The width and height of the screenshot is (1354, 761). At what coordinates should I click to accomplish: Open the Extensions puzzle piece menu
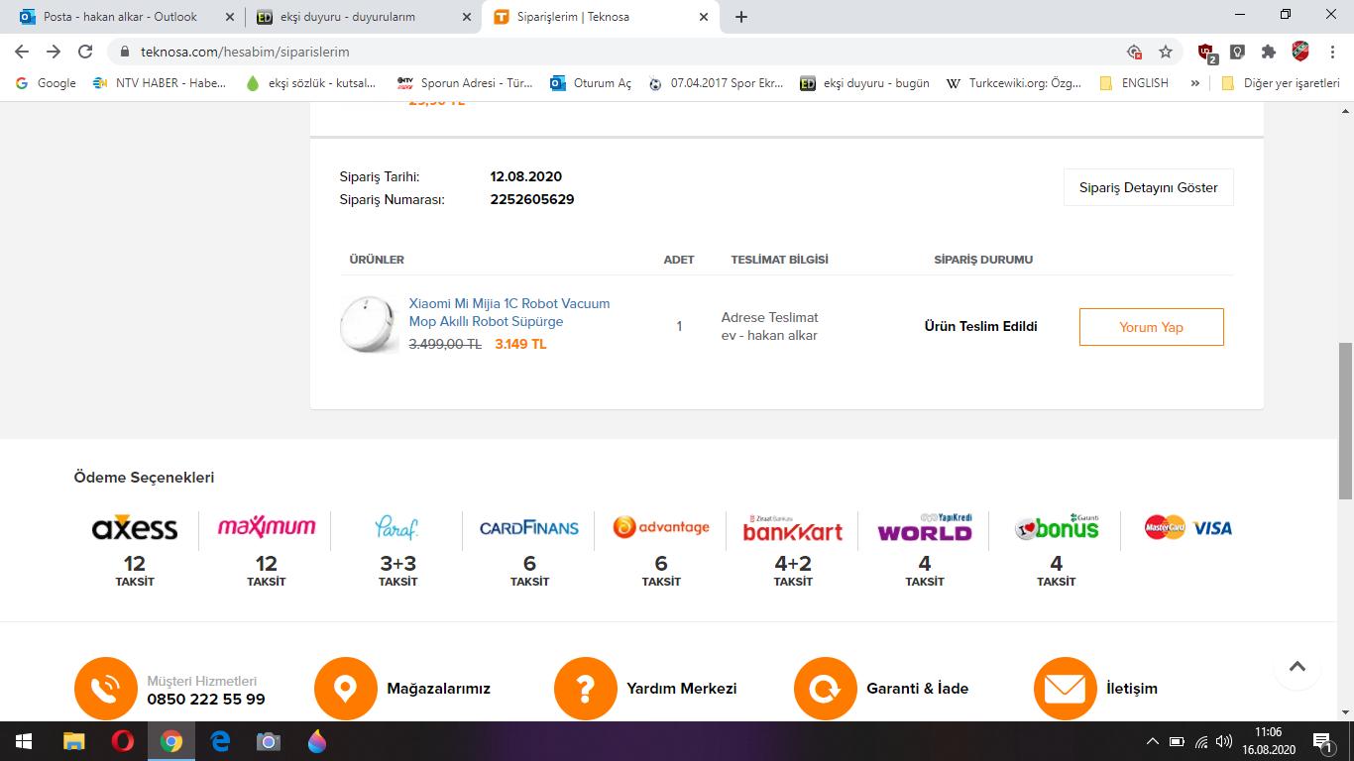tap(1268, 52)
